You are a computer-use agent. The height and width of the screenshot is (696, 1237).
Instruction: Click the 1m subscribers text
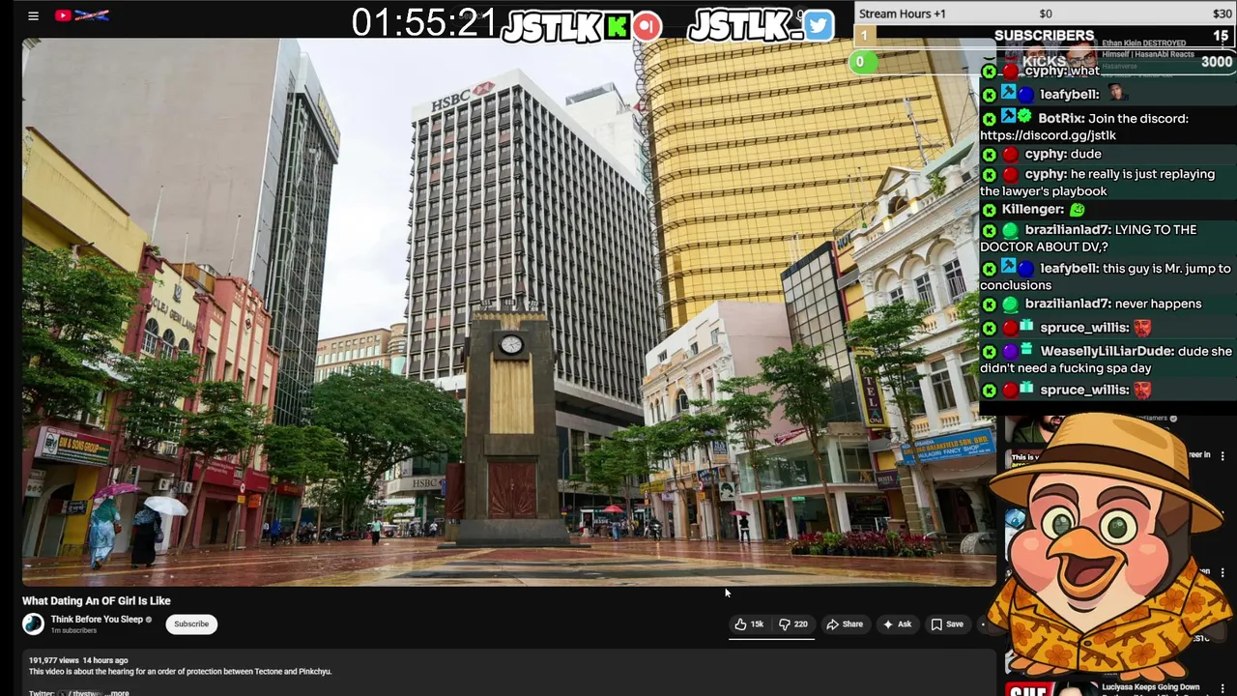73,631
